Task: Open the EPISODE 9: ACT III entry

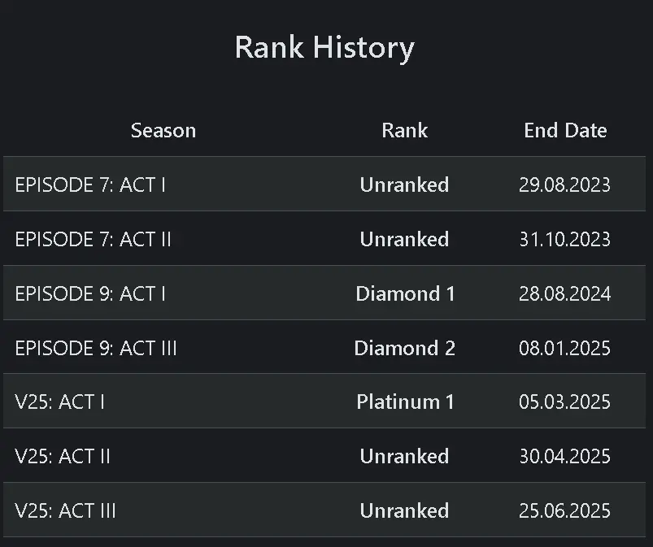Action: point(96,348)
